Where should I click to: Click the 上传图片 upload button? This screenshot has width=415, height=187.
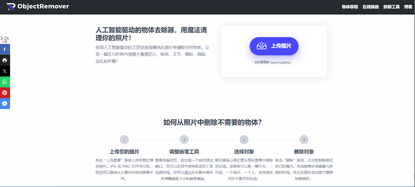click(274, 46)
